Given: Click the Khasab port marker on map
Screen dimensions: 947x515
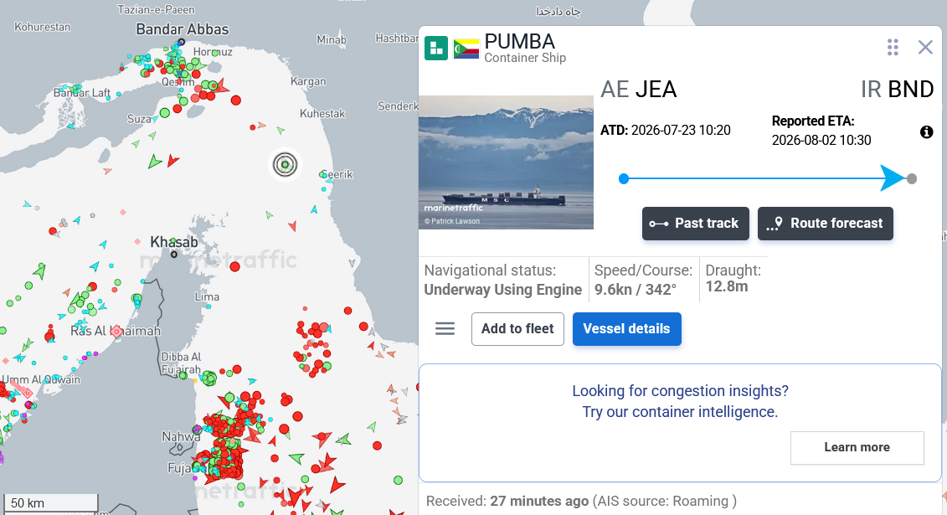Looking at the screenshot, I should (174, 255).
